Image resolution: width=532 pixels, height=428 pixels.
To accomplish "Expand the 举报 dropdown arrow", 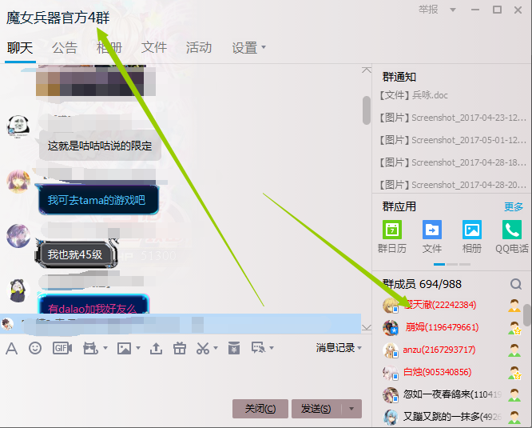I will click(x=453, y=10).
